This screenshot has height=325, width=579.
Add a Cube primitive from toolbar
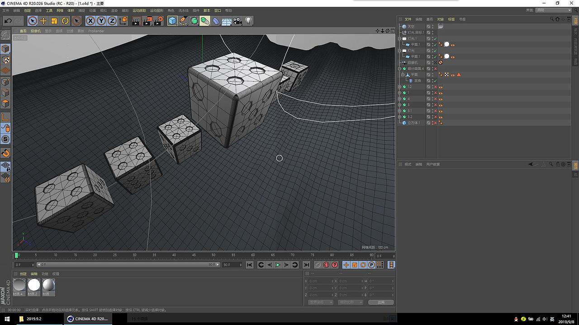tap(172, 21)
